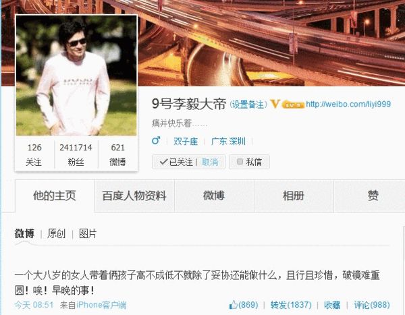Save the post with 收藏
Screen dimensions: 405x315
coord(332,305)
